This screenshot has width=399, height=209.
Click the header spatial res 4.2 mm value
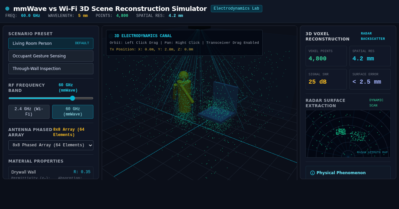click(x=176, y=16)
